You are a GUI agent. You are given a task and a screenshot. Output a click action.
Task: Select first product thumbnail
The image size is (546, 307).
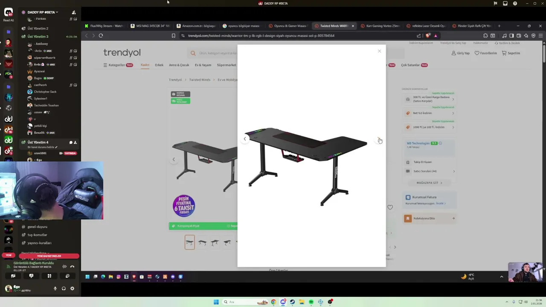190,242
